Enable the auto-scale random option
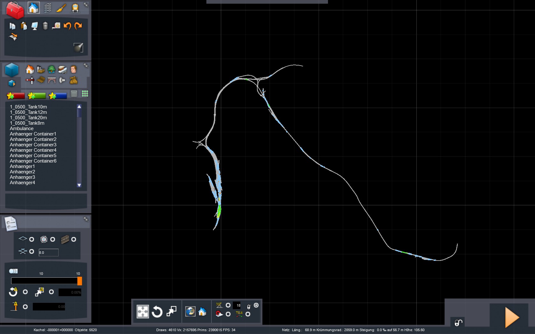Viewport: 535px width, 334px height. pos(51,292)
